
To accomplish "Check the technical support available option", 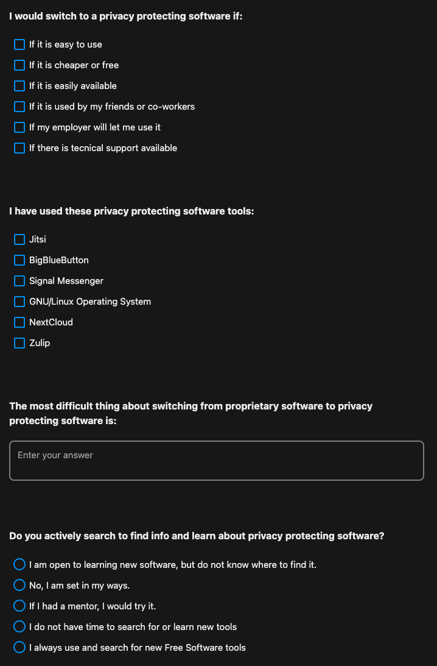I will 19,148.
